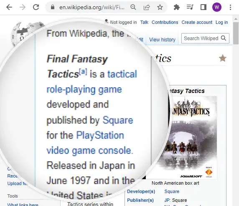The width and height of the screenshot is (239, 206).
Task: Open the Chrome three-dot menu
Action: coord(230,7)
